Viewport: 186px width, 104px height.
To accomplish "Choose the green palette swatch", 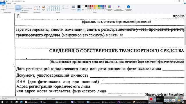I will point(99,6).
